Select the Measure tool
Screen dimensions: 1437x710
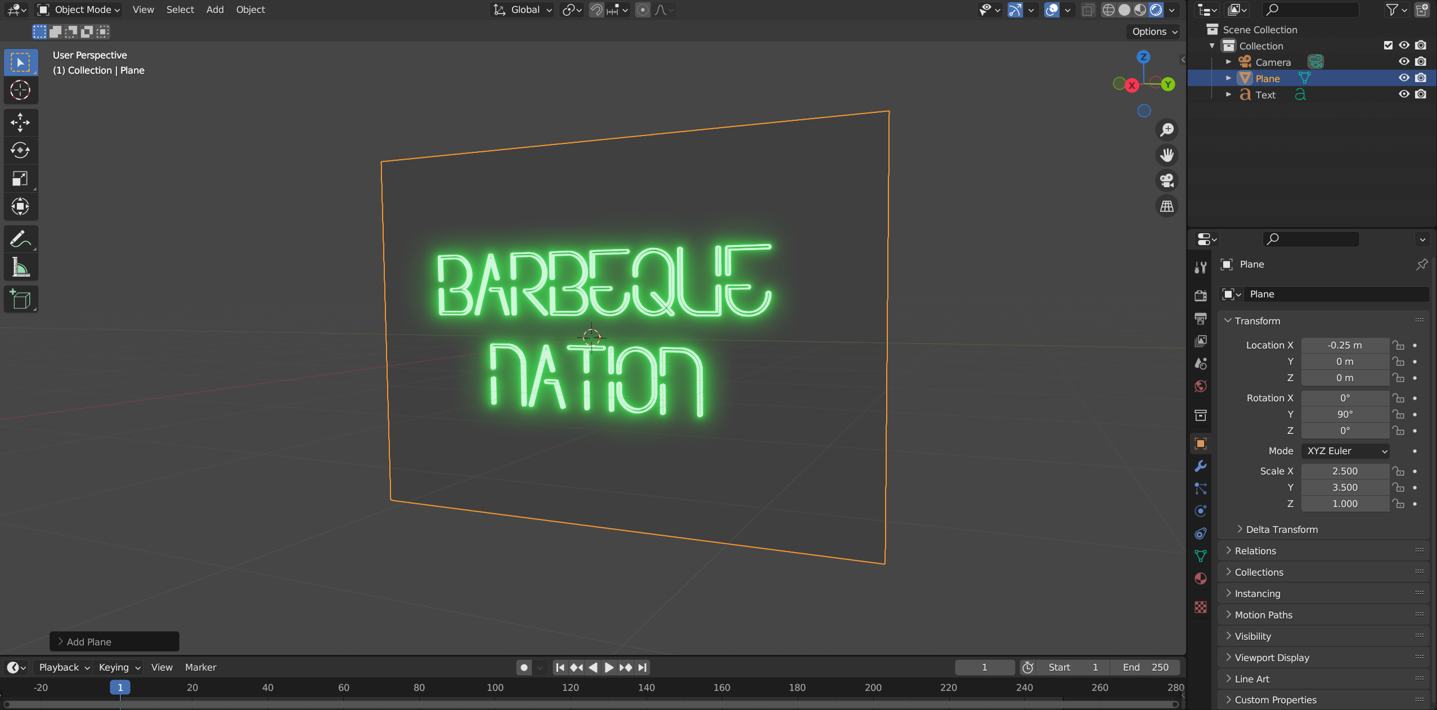pos(20,267)
